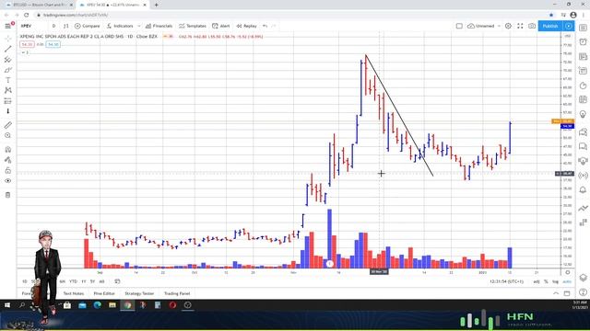Open the TradingView hamburger menu

coord(7,26)
